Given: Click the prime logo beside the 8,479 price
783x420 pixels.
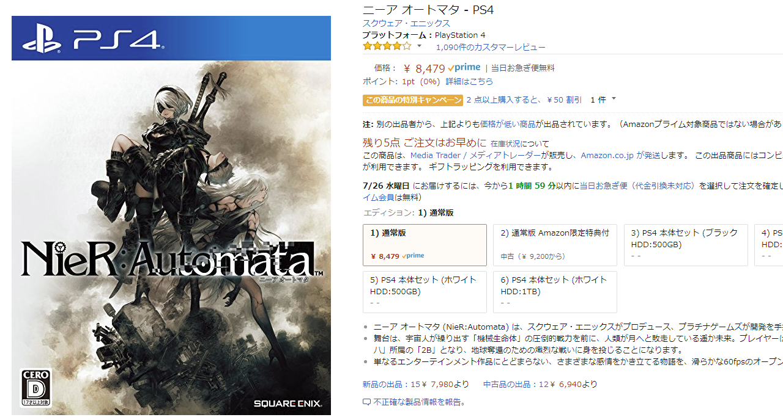Looking at the screenshot, I should click(x=464, y=68).
